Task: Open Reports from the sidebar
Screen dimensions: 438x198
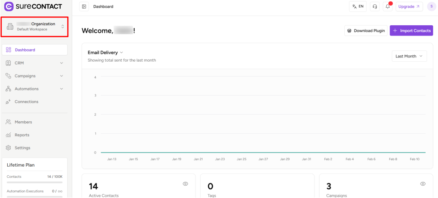Action: tap(22, 135)
